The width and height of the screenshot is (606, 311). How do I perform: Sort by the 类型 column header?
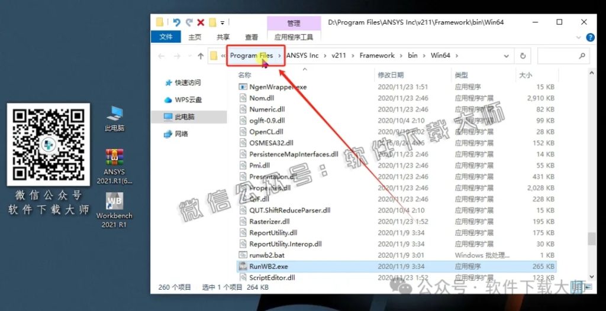(x=462, y=75)
